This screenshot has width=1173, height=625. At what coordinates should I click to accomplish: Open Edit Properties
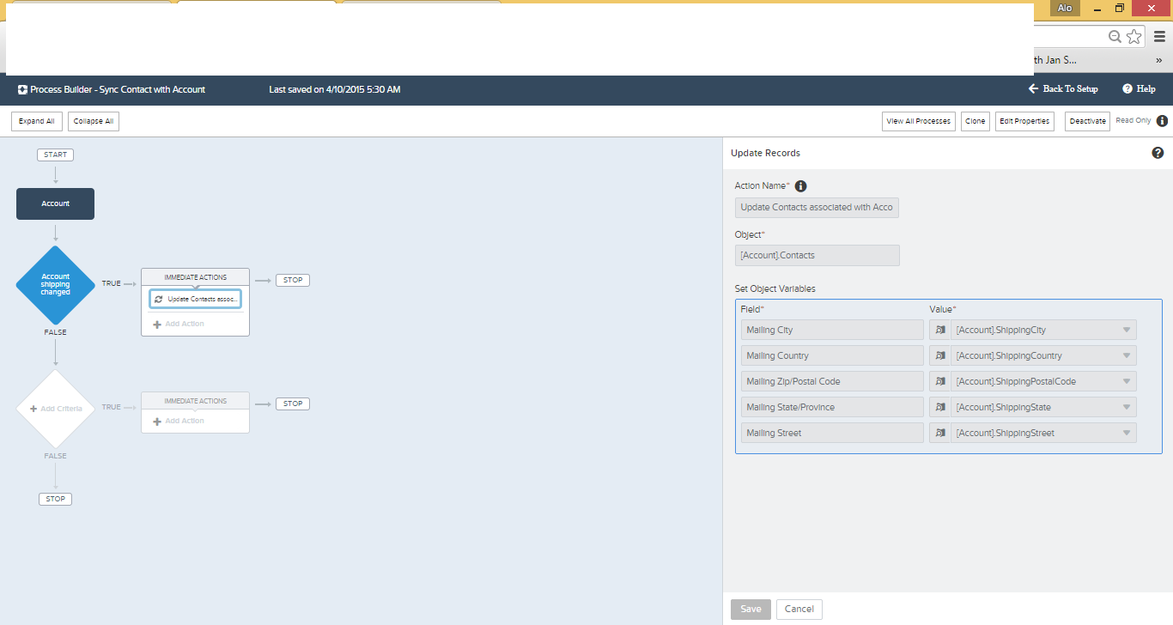point(1025,121)
